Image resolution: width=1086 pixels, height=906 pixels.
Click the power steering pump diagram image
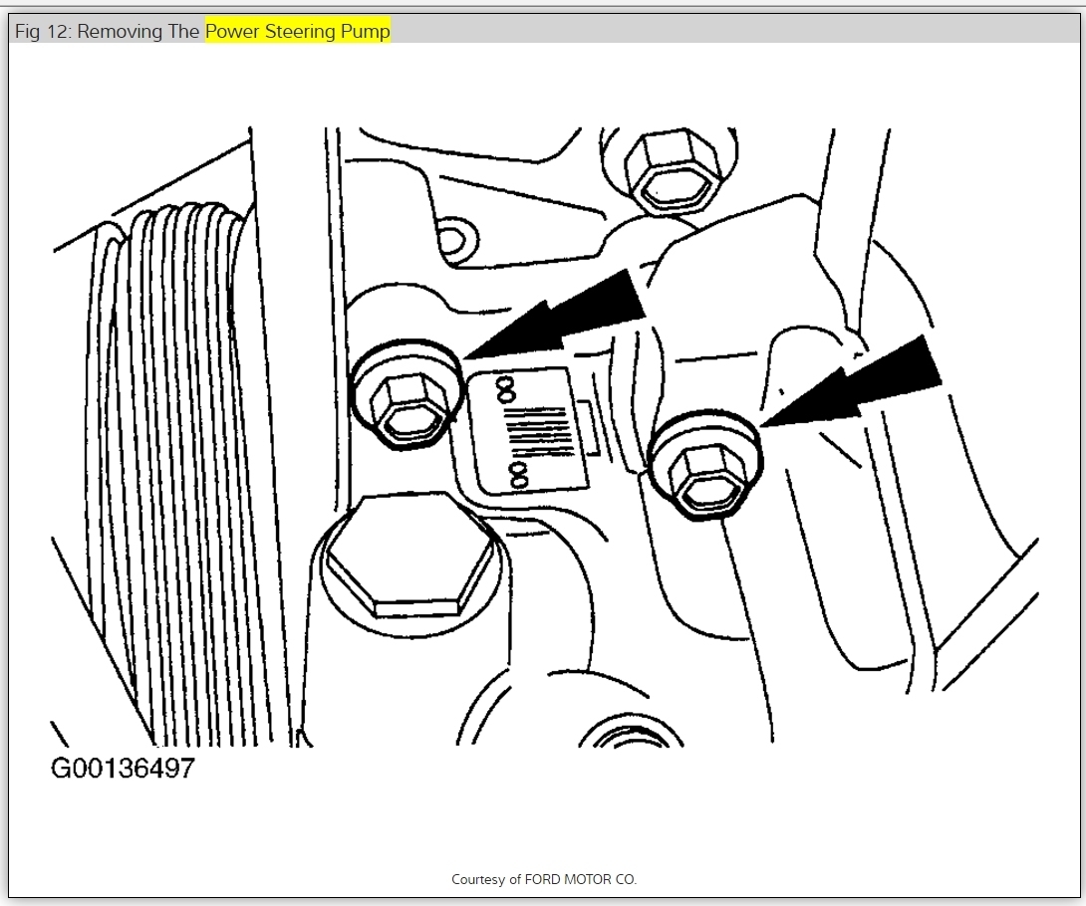tap(545, 453)
